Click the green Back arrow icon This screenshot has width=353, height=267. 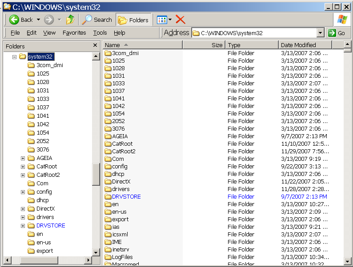pyautogui.click(x=14, y=20)
